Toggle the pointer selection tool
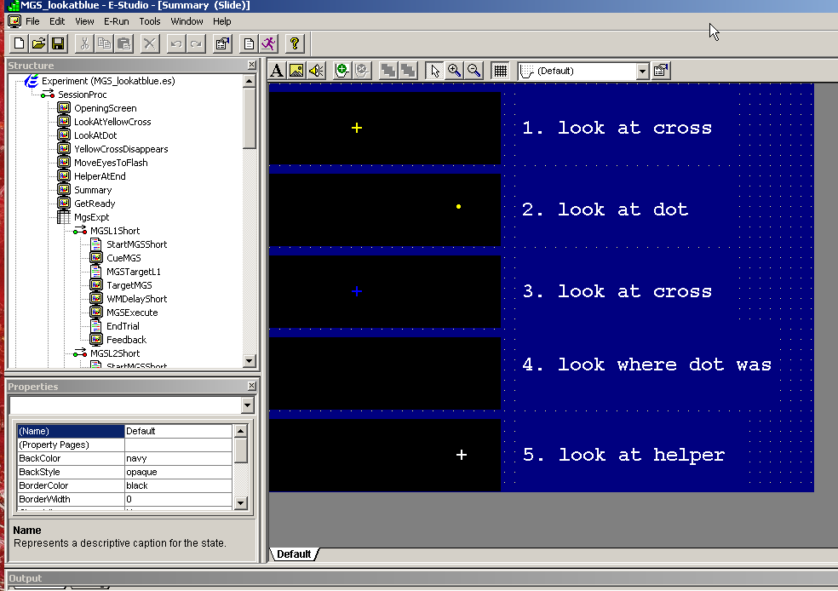 (x=434, y=71)
